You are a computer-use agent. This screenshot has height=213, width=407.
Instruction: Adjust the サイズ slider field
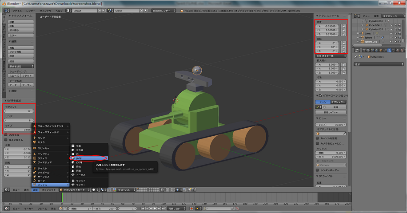coord(19,130)
